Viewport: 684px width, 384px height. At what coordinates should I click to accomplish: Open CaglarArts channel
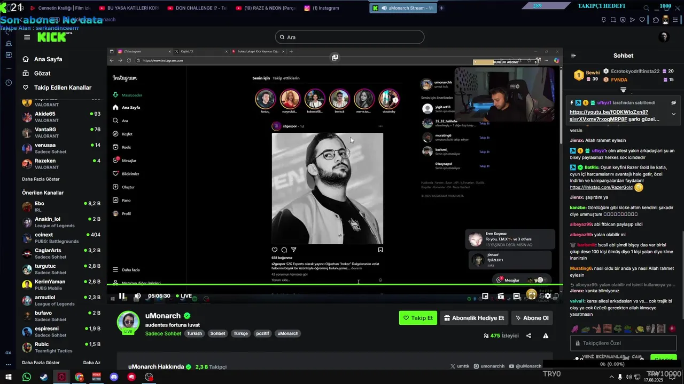(61, 253)
